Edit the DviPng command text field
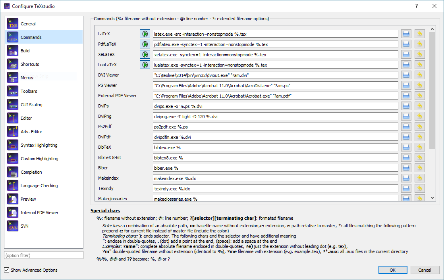The image size is (444, 280). (x=275, y=117)
